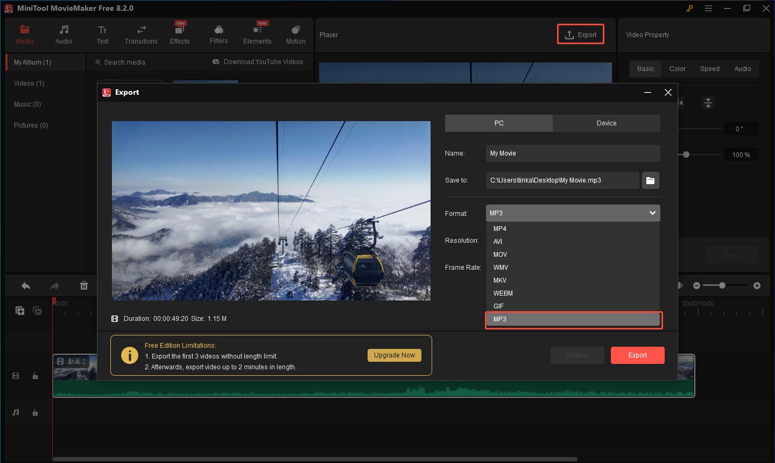Open the Motion tab
This screenshot has height=463, width=775.
[295, 35]
